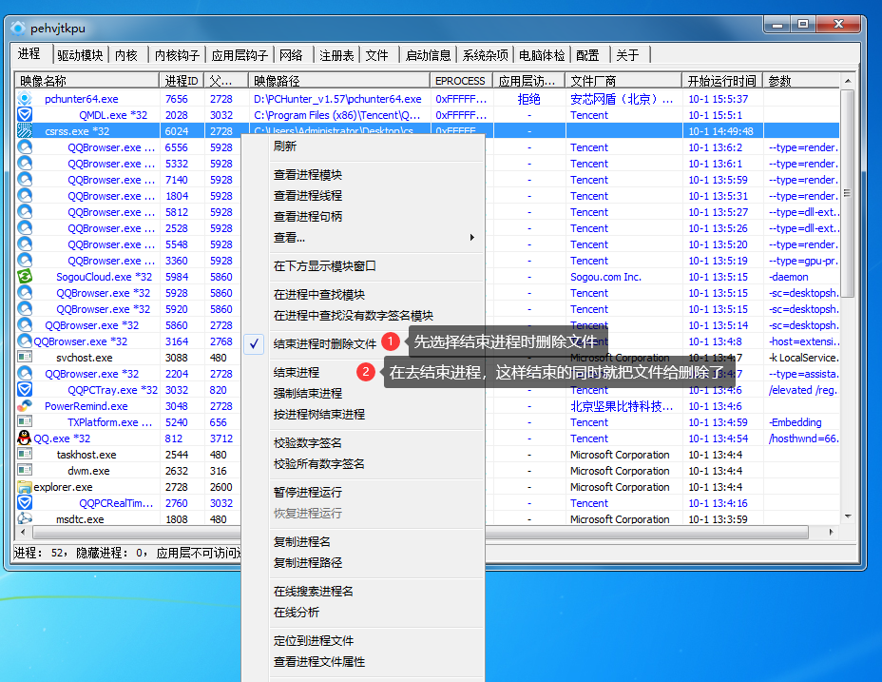This screenshot has height=682, width=882.
Task: Sort by the 进程ID column header
Action: coord(182,81)
